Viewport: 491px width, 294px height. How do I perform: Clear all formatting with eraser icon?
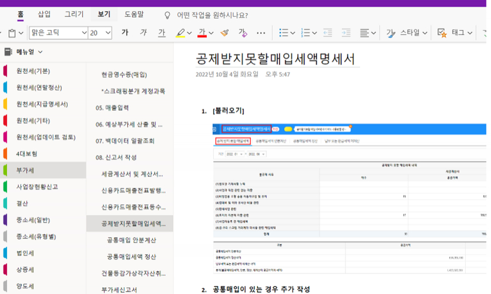click(243, 33)
